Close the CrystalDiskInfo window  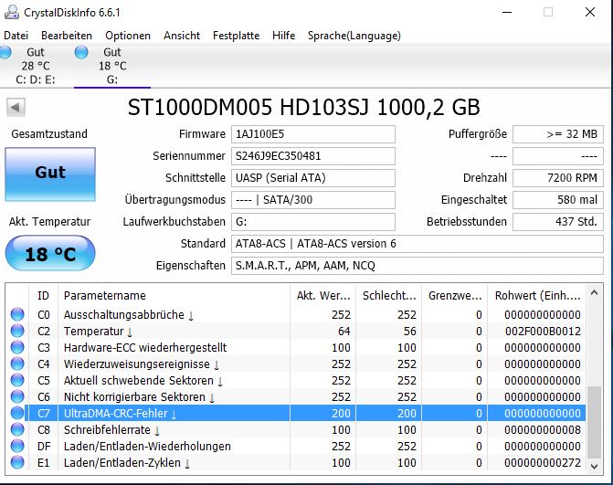point(590,12)
